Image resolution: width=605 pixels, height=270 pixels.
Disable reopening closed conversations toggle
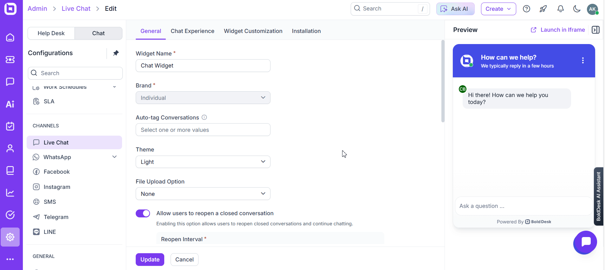(143, 214)
